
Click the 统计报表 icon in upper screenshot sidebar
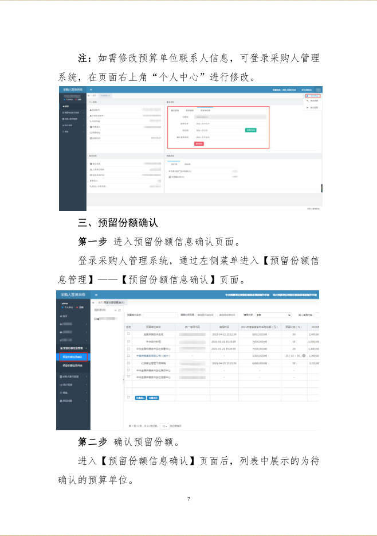click(x=63, y=126)
